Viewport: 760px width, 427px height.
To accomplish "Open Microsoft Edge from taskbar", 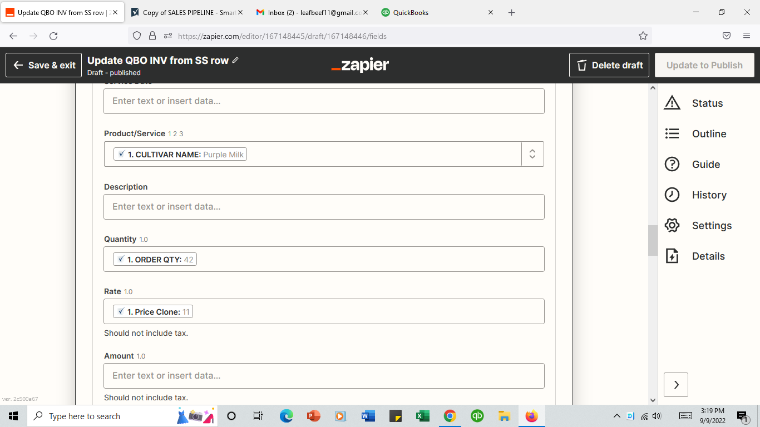I will coord(286,416).
